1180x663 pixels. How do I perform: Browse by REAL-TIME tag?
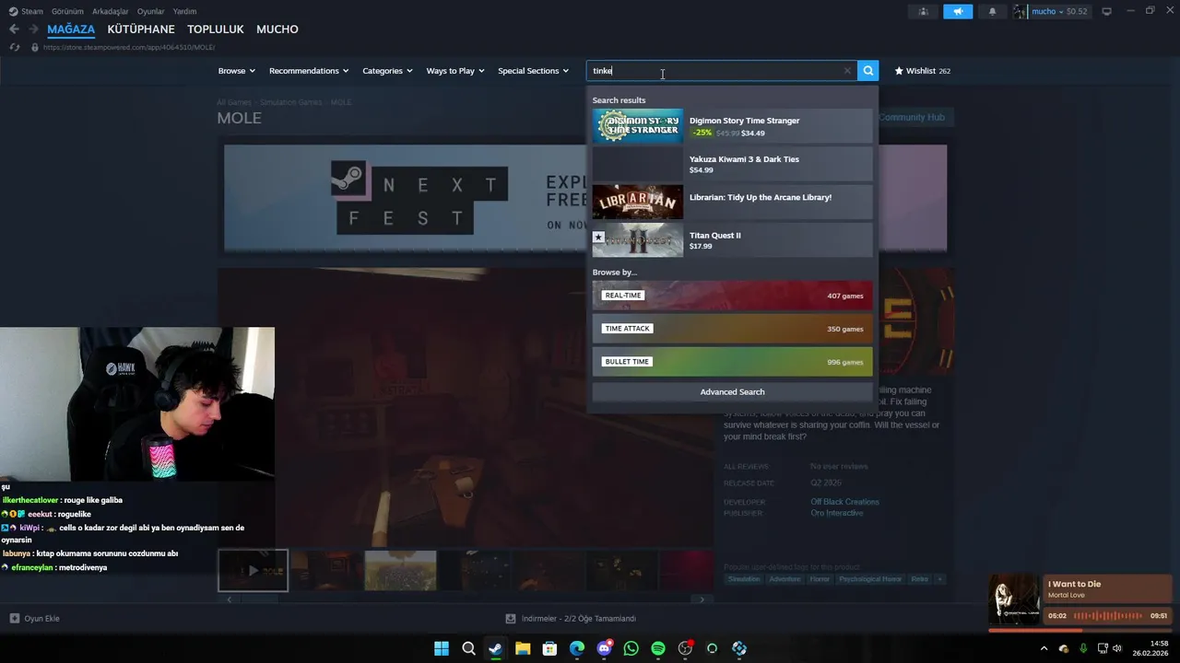732,296
